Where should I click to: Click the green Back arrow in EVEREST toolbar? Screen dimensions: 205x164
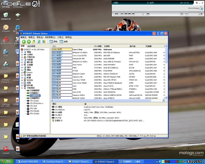click(x=24, y=42)
